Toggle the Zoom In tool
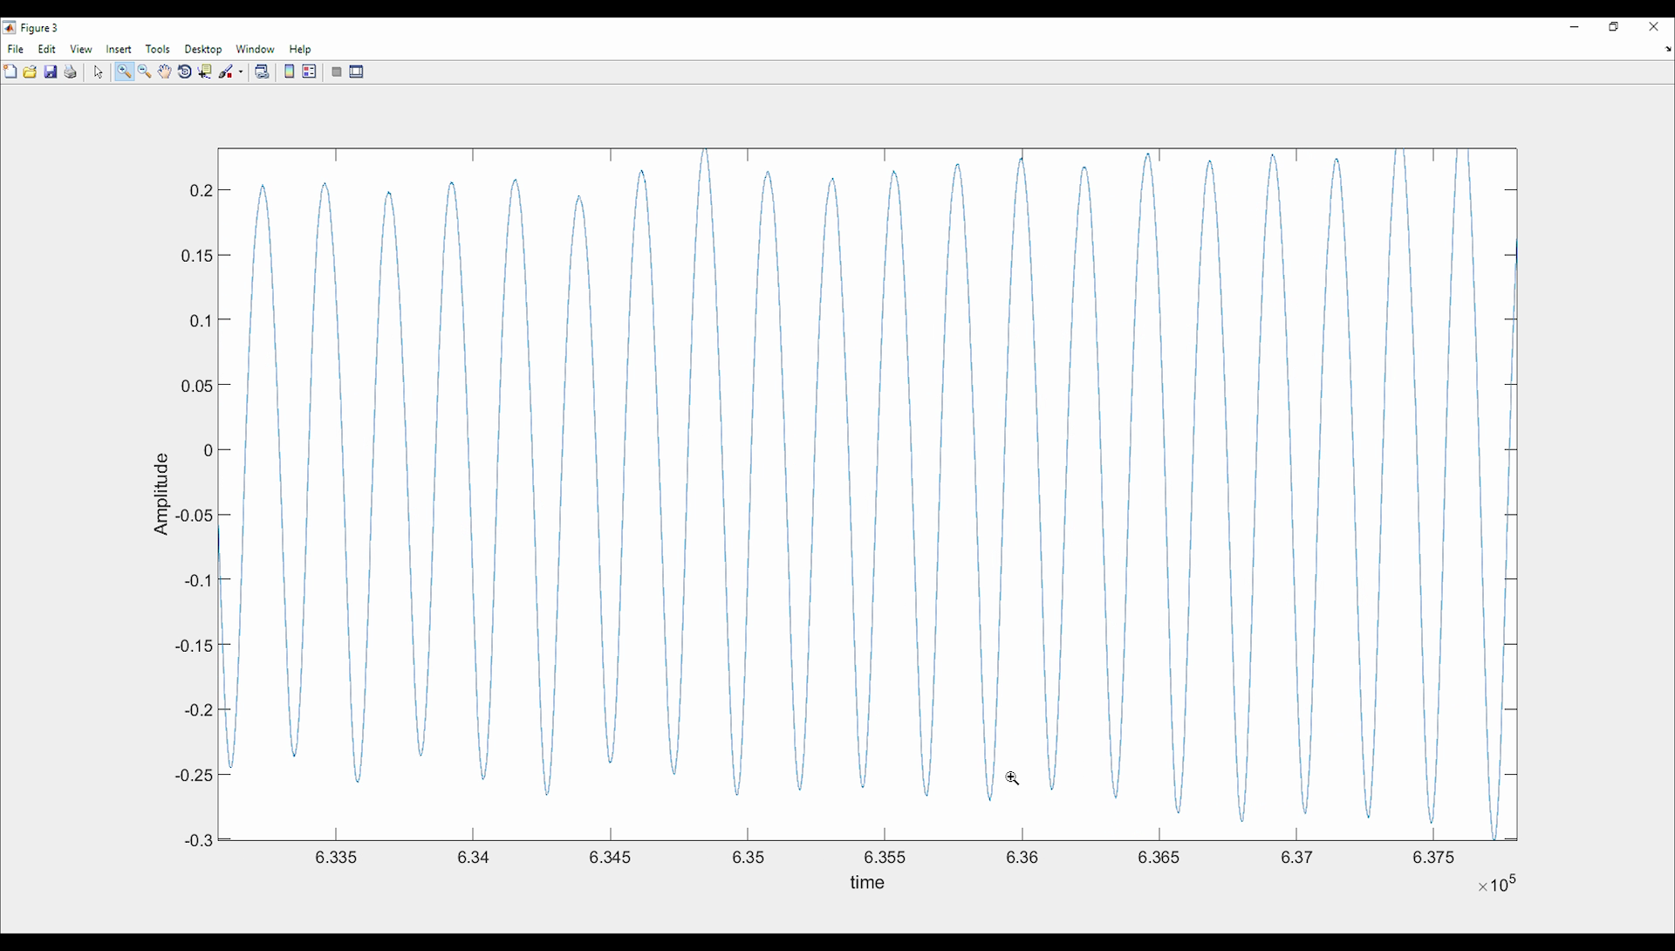 click(x=124, y=72)
